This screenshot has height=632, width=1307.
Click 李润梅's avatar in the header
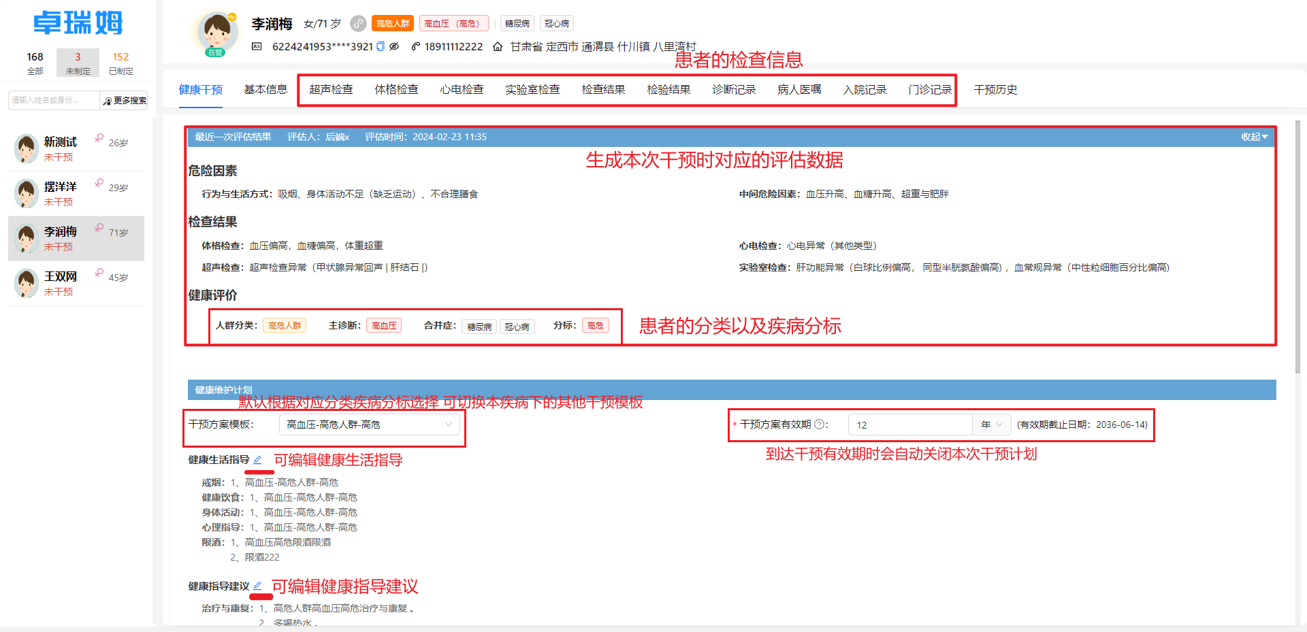(217, 33)
